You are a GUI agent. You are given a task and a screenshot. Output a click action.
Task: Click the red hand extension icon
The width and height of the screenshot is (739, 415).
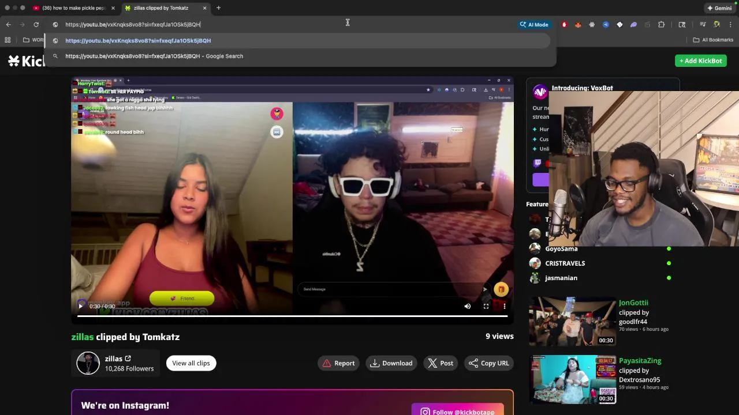(564, 25)
